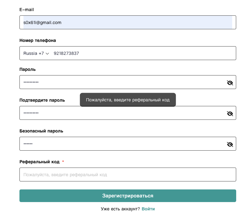
Task: Click the Реферальный код label
Action: [x=39, y=162]
